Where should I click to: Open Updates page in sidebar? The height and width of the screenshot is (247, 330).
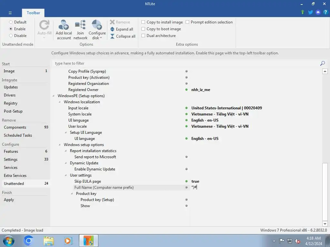click(x=25, y=87)
